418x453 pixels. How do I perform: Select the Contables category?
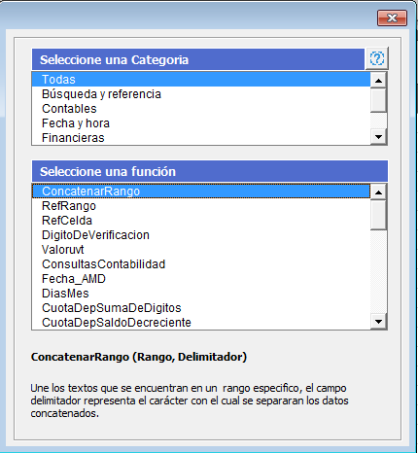201,109
